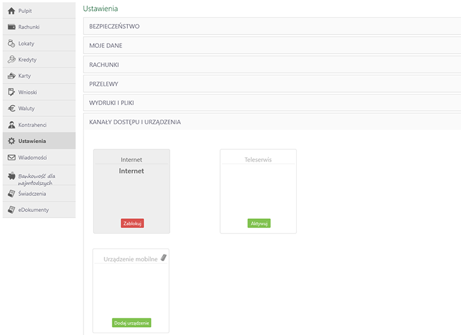This screenshot has height=335, width=461.
Task: Select the Kredyty icon in sidebar
Action: 11,60
